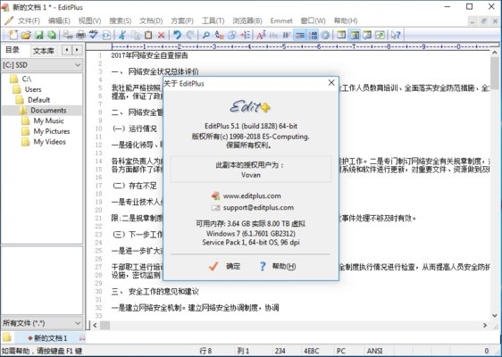The height and width of the screenshot is (357, 502).
Task: Open the Emmet menu
Action: [281, 21]
